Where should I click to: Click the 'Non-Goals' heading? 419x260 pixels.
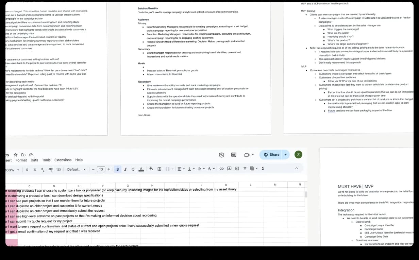(x=145, y=115)
